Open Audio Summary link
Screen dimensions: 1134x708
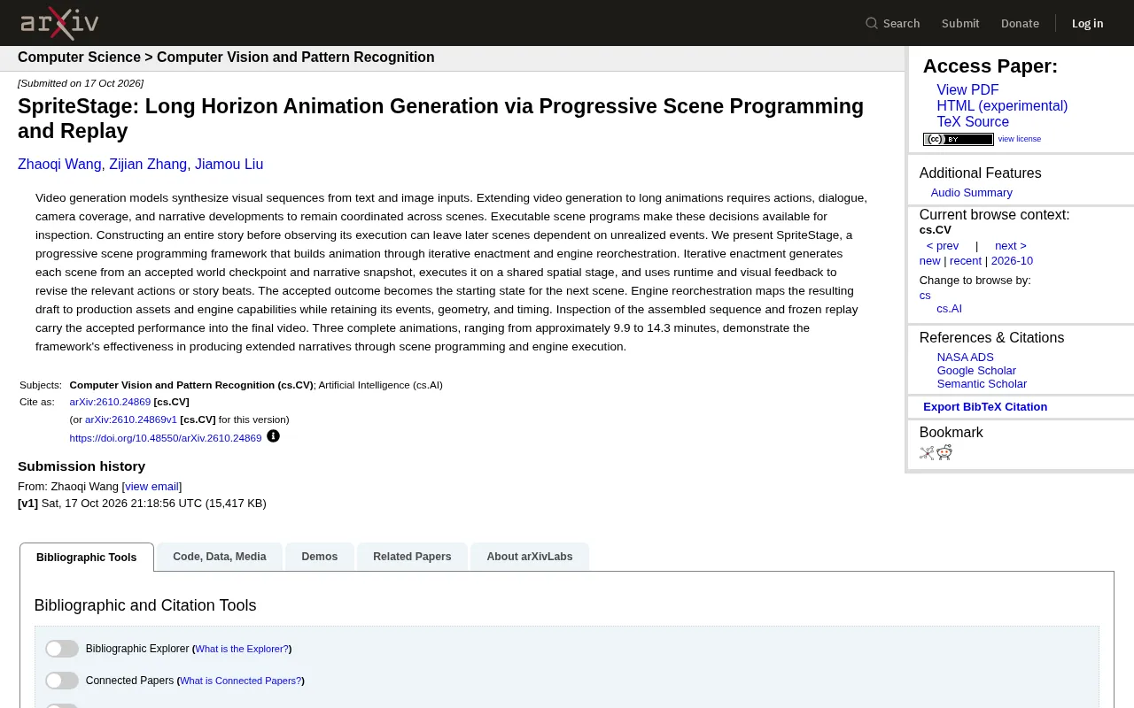click(x=971, y=193)
